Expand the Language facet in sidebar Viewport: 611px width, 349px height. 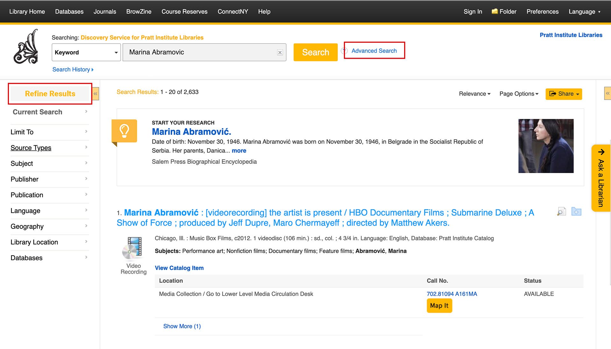coord(50,211)
